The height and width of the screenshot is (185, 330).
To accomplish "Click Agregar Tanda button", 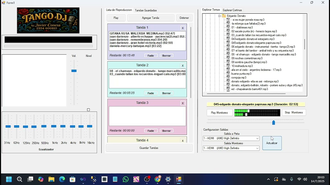I will pos(151,18).
